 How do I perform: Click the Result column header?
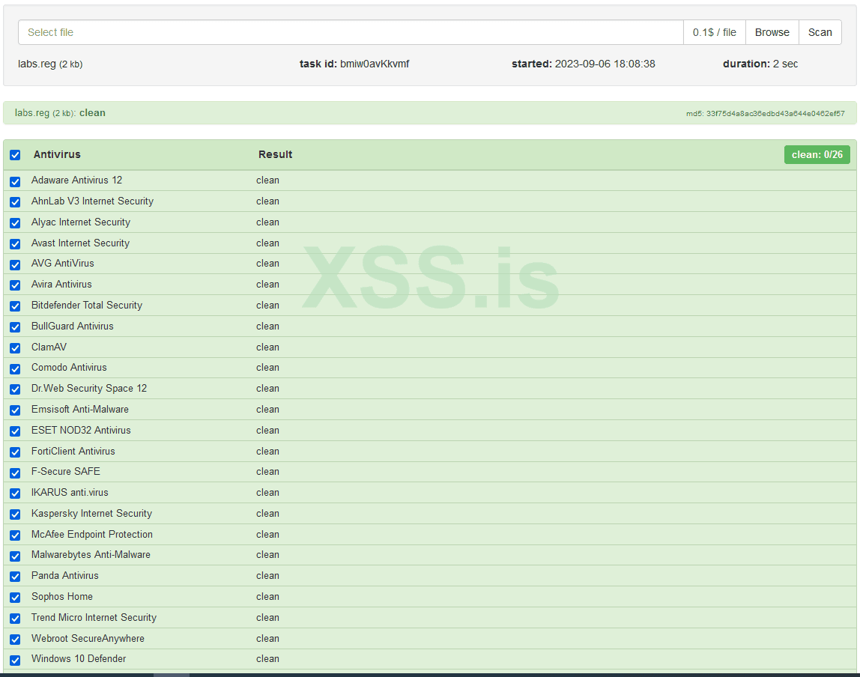276,154
